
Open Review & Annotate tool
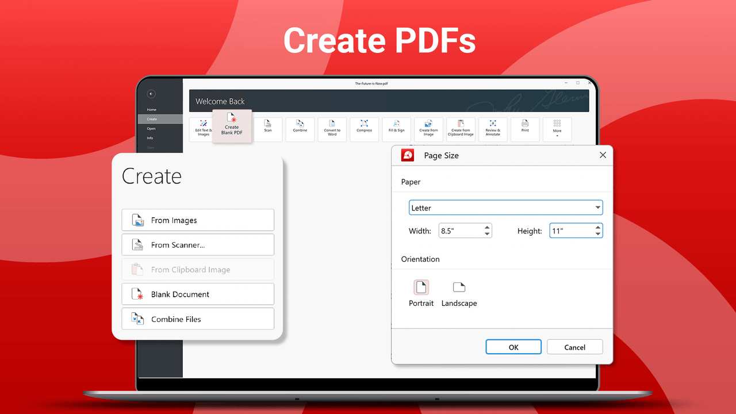493,128
